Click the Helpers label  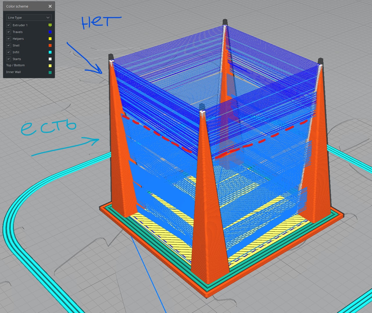point(18,39)
